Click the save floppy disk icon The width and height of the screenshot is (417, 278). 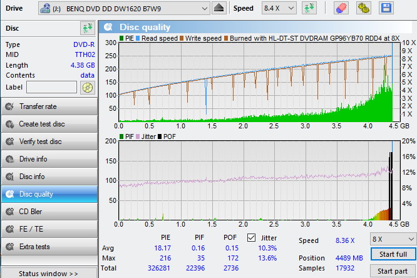386,8
